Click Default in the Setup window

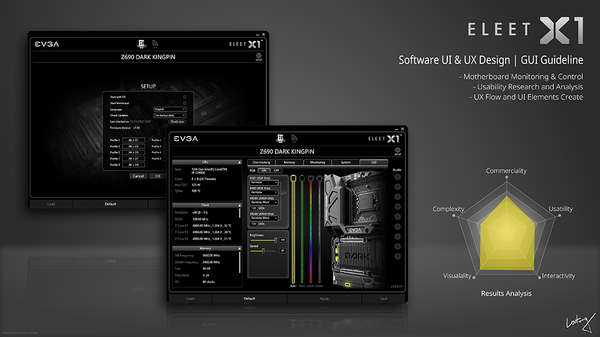(x=110, y=204)
